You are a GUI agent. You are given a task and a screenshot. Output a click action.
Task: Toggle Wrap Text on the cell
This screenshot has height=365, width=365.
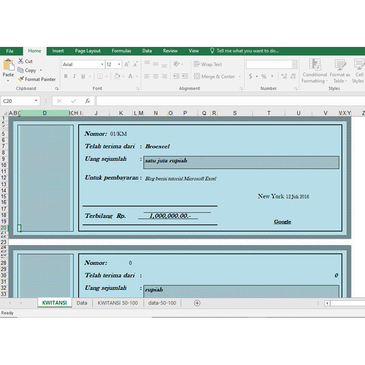point(208,64)
